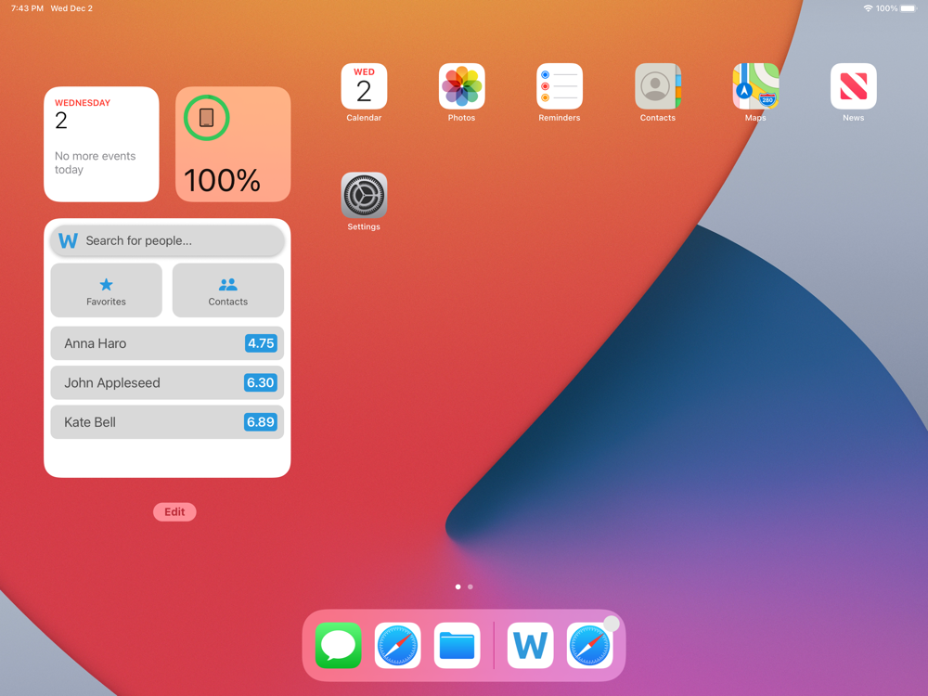
Task: Tap the Favorites star button in widget
Action: (106, 290)
